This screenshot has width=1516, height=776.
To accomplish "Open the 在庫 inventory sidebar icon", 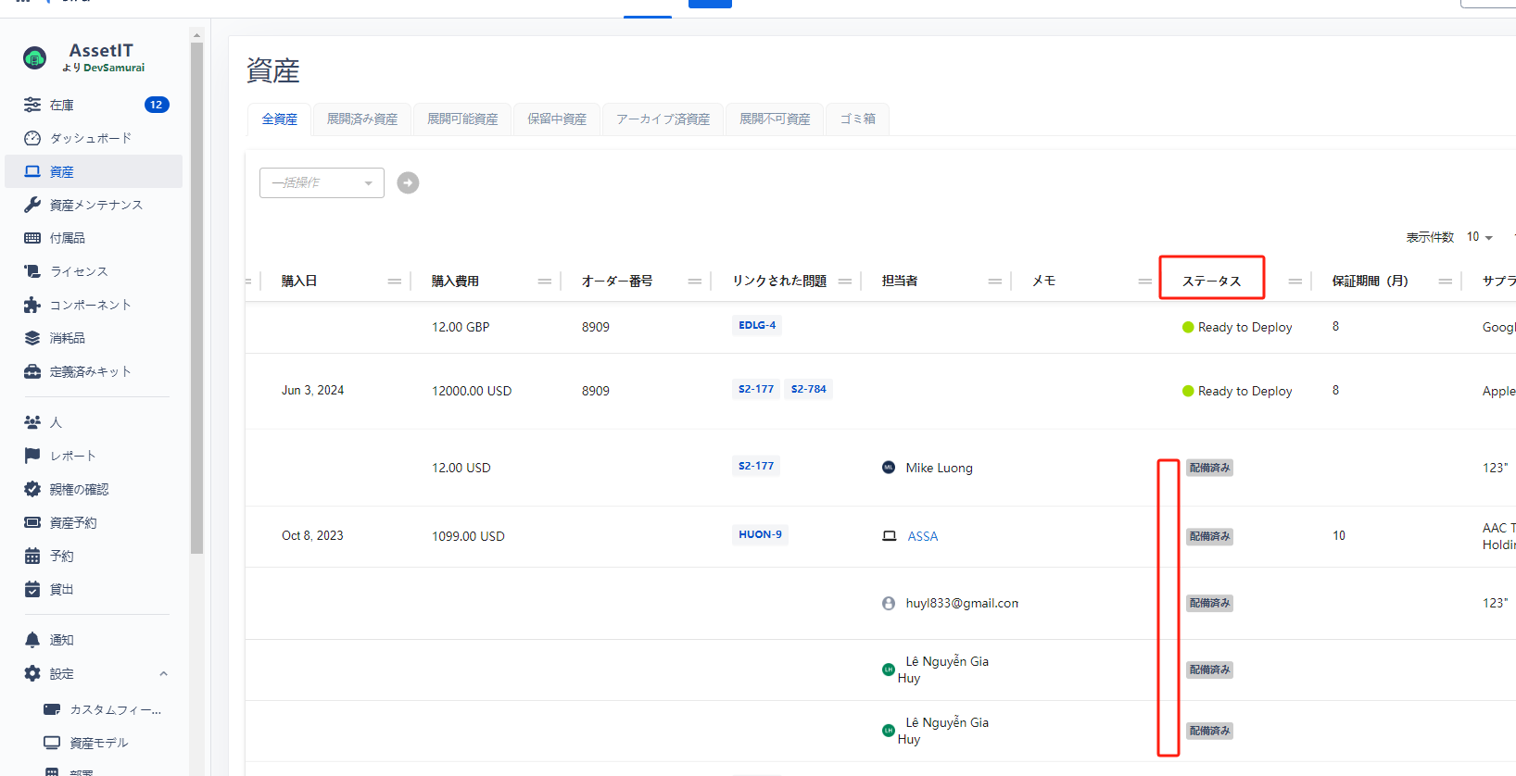I will (x=32, y=105).
